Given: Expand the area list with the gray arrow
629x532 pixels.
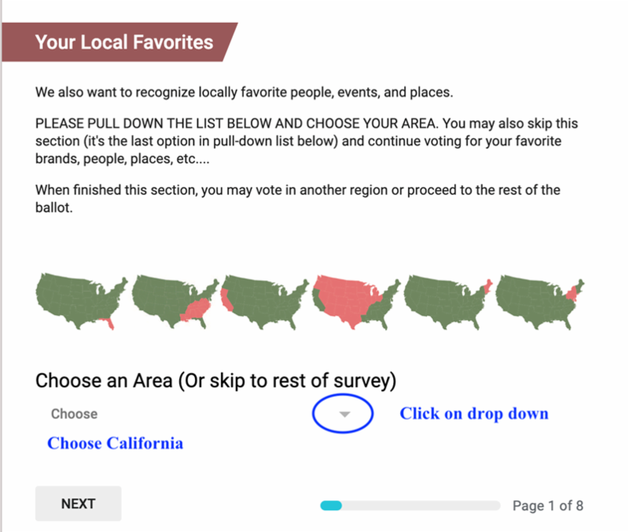Looking at the screenshot, I should point(343,414).
